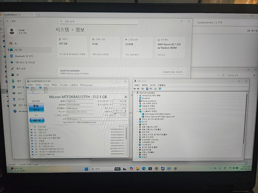Expand the Neural processors node
The image size is (258, 193).
click(x=138, y=101)
